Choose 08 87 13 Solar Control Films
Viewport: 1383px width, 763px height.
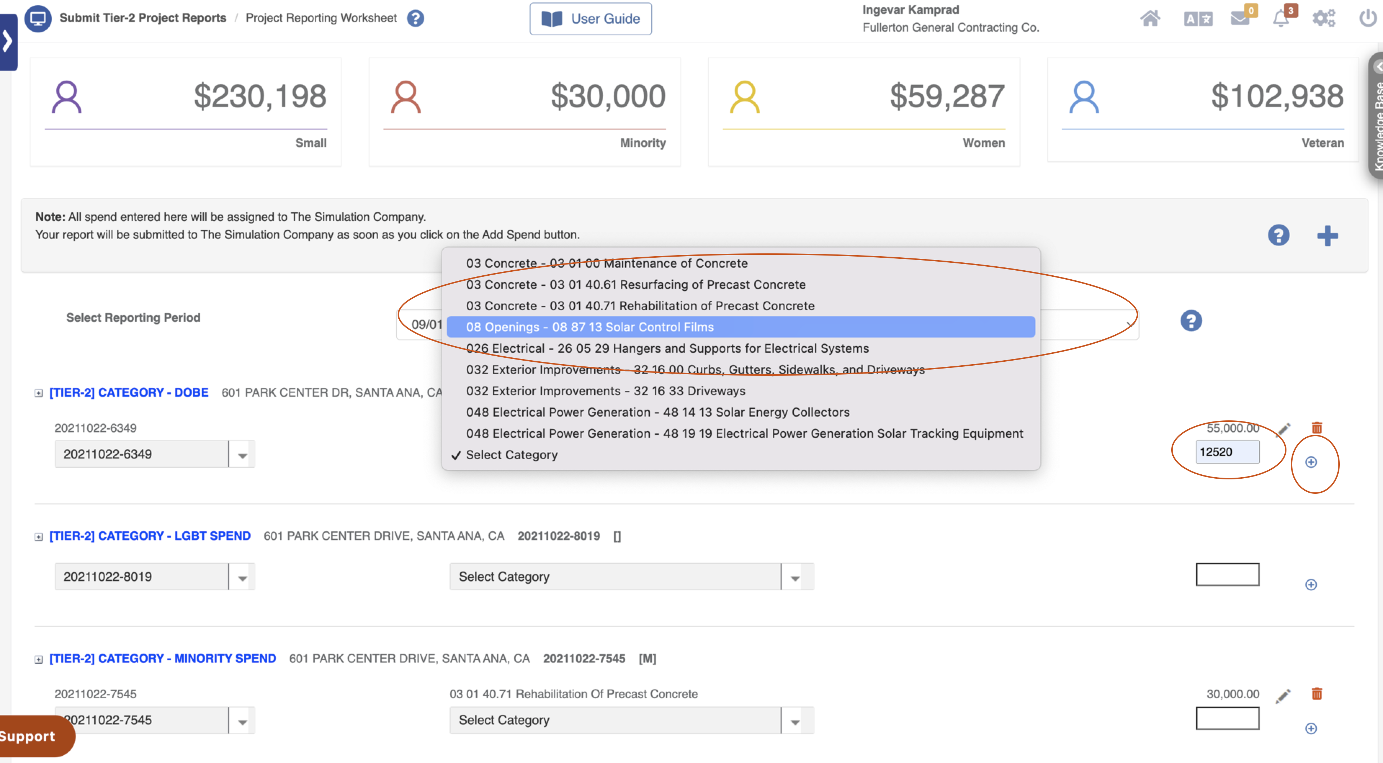click(x=741, y=327)
